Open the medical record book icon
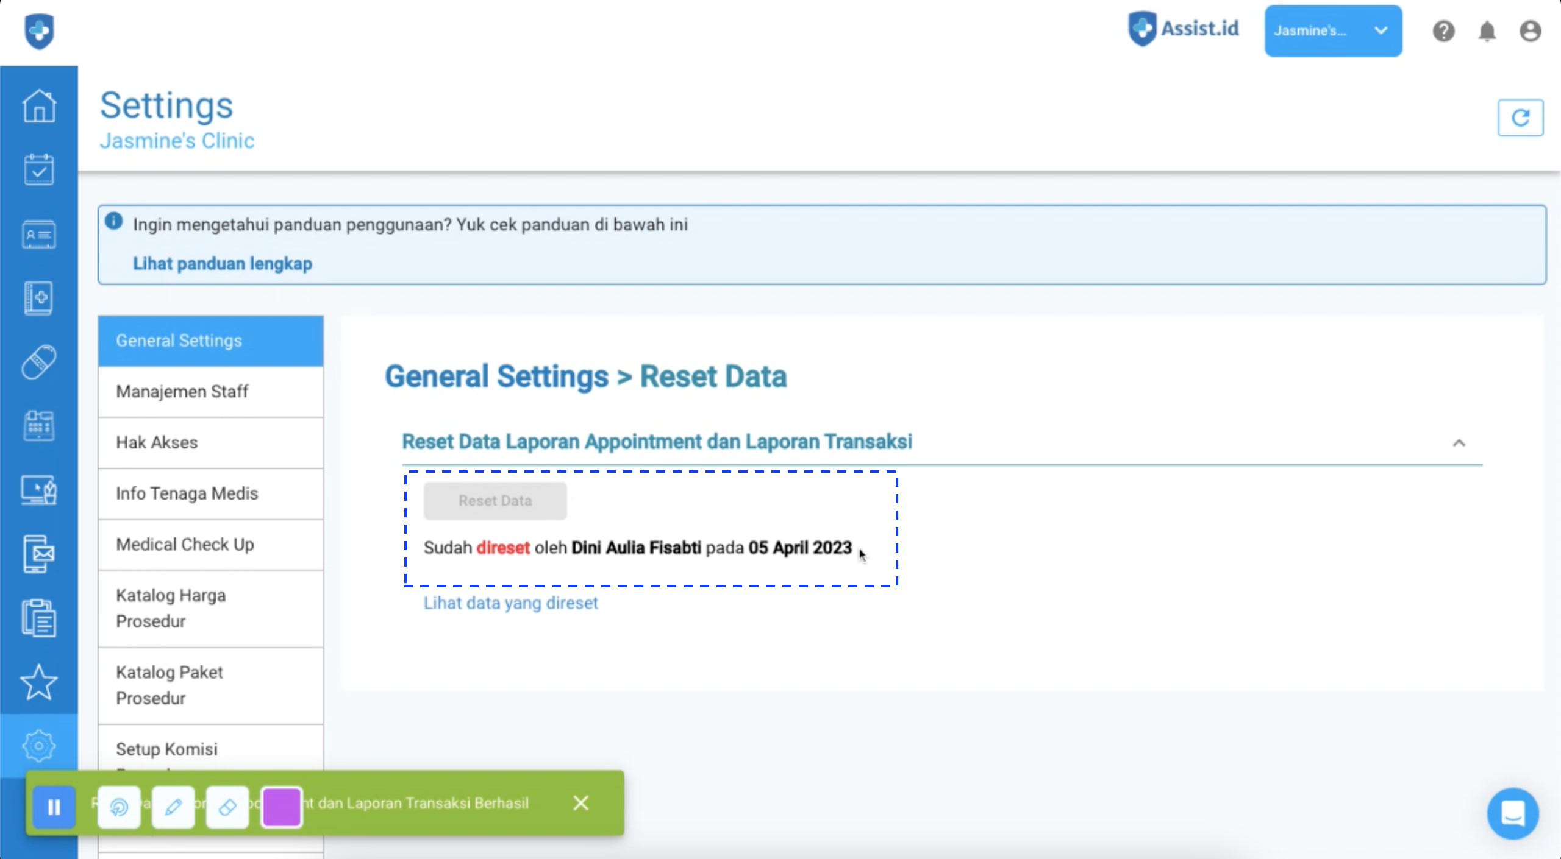The height and width of the screenshot is (859, 1561). coord(39,299)
